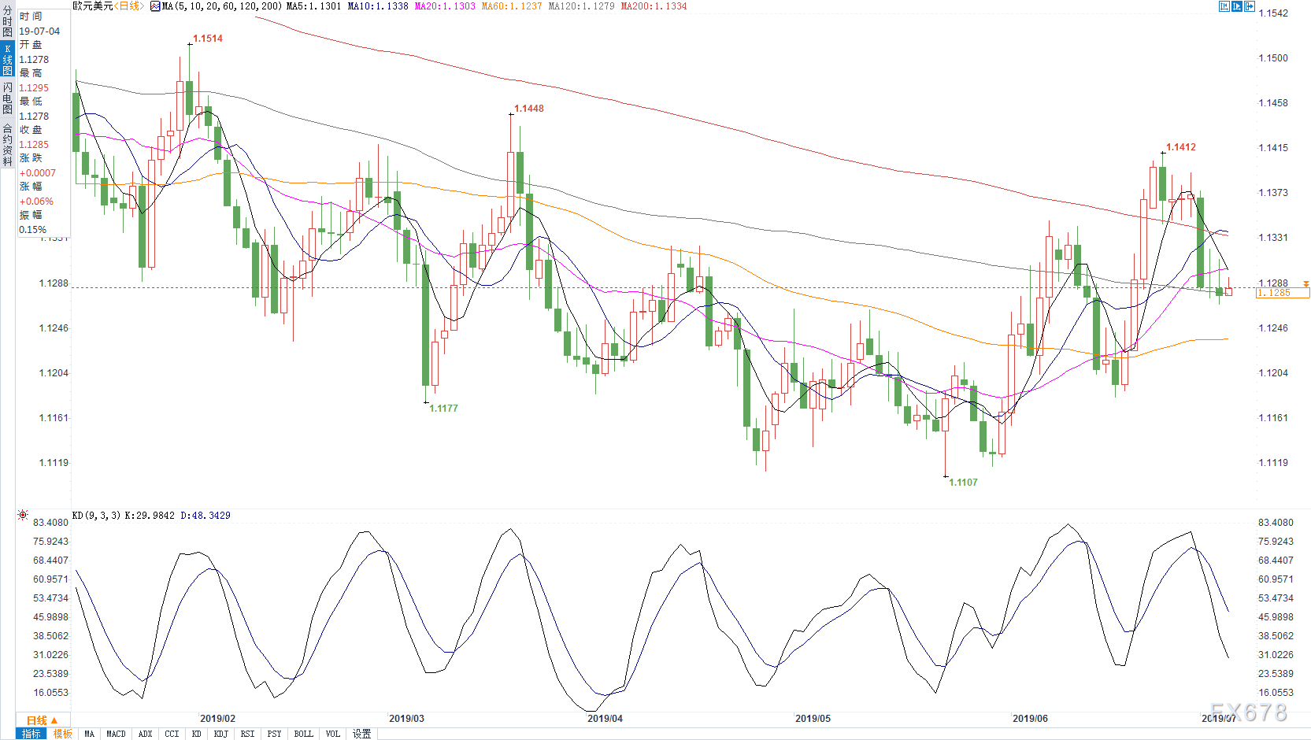Click the 1.1295 high value in info panel
Screen dimensions: 1311x740
[x=34, y=88]
